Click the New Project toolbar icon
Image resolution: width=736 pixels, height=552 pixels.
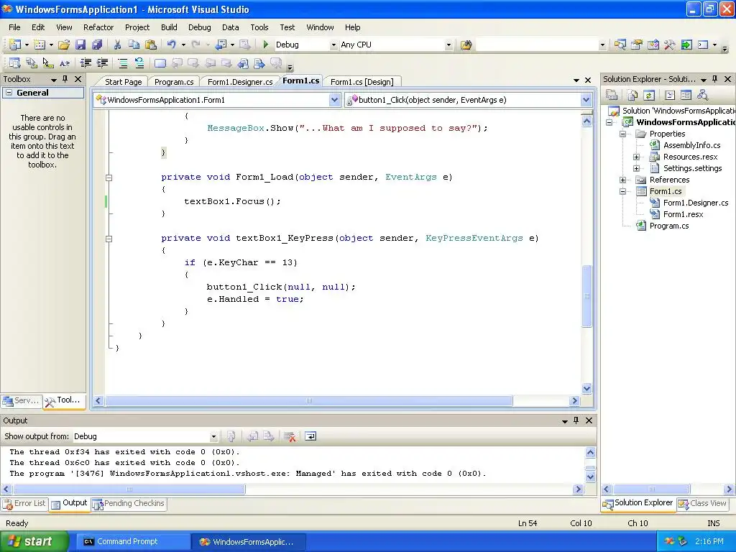point(15,45)
